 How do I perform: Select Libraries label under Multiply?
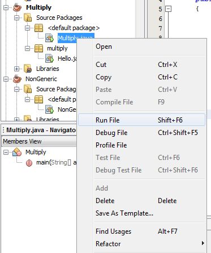point(48,69)
